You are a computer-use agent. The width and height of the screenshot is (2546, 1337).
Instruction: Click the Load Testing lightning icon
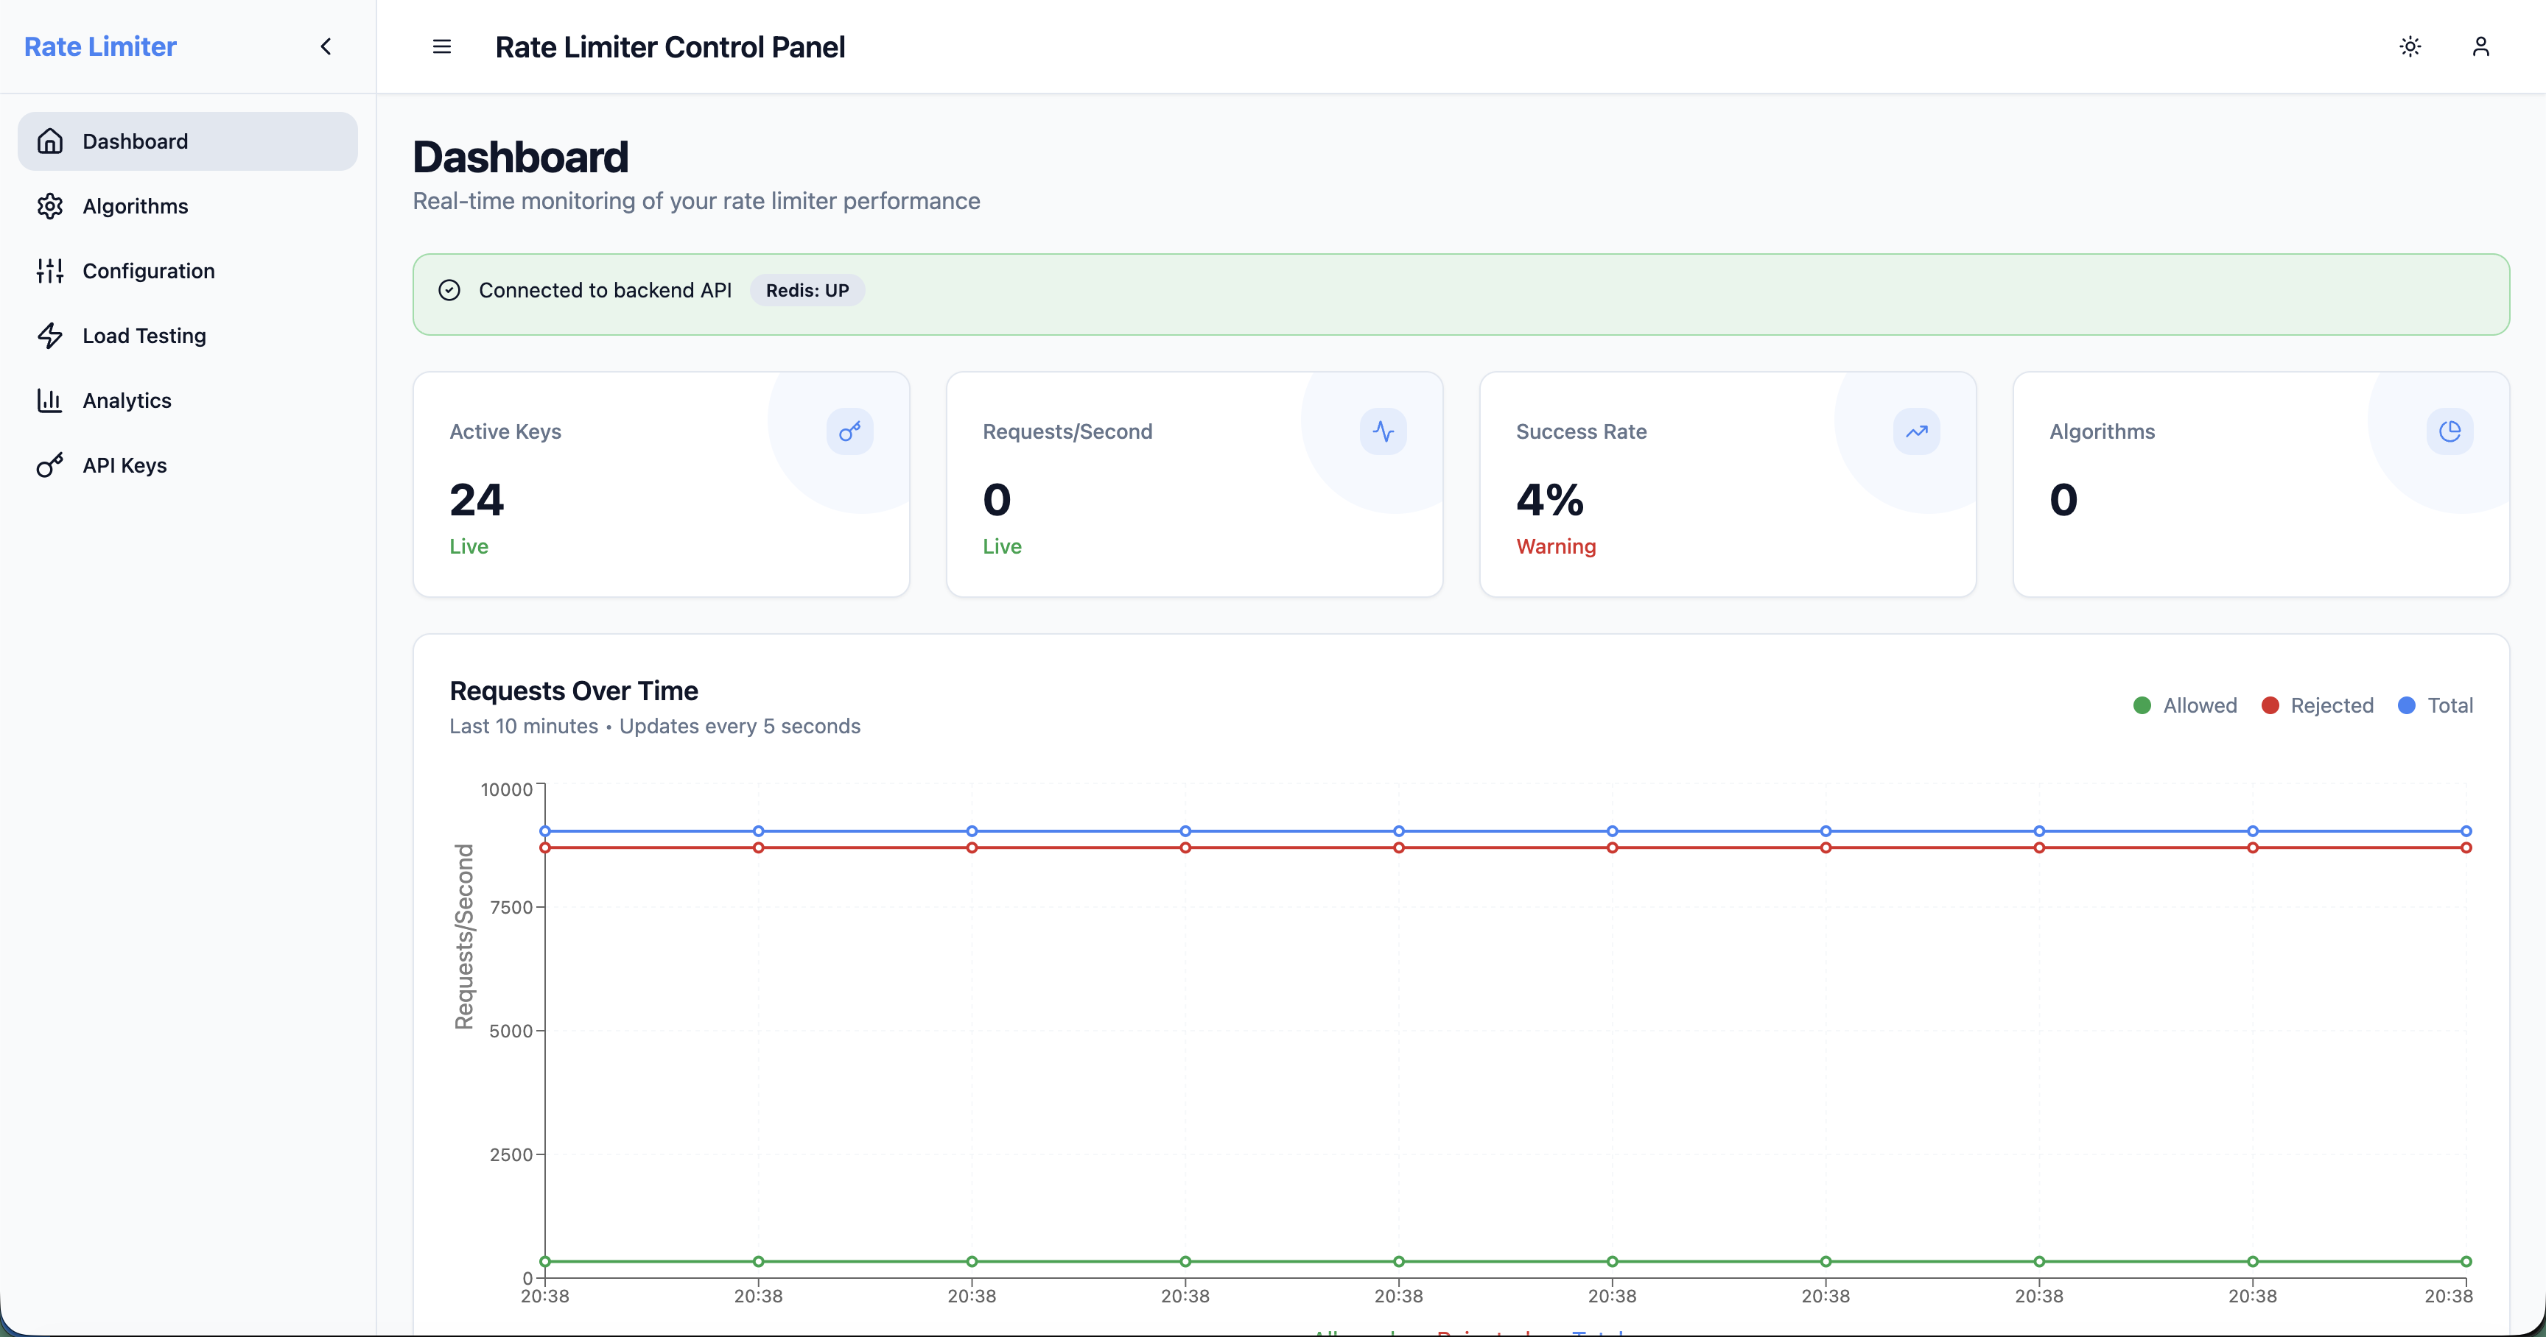click(49, 336)
